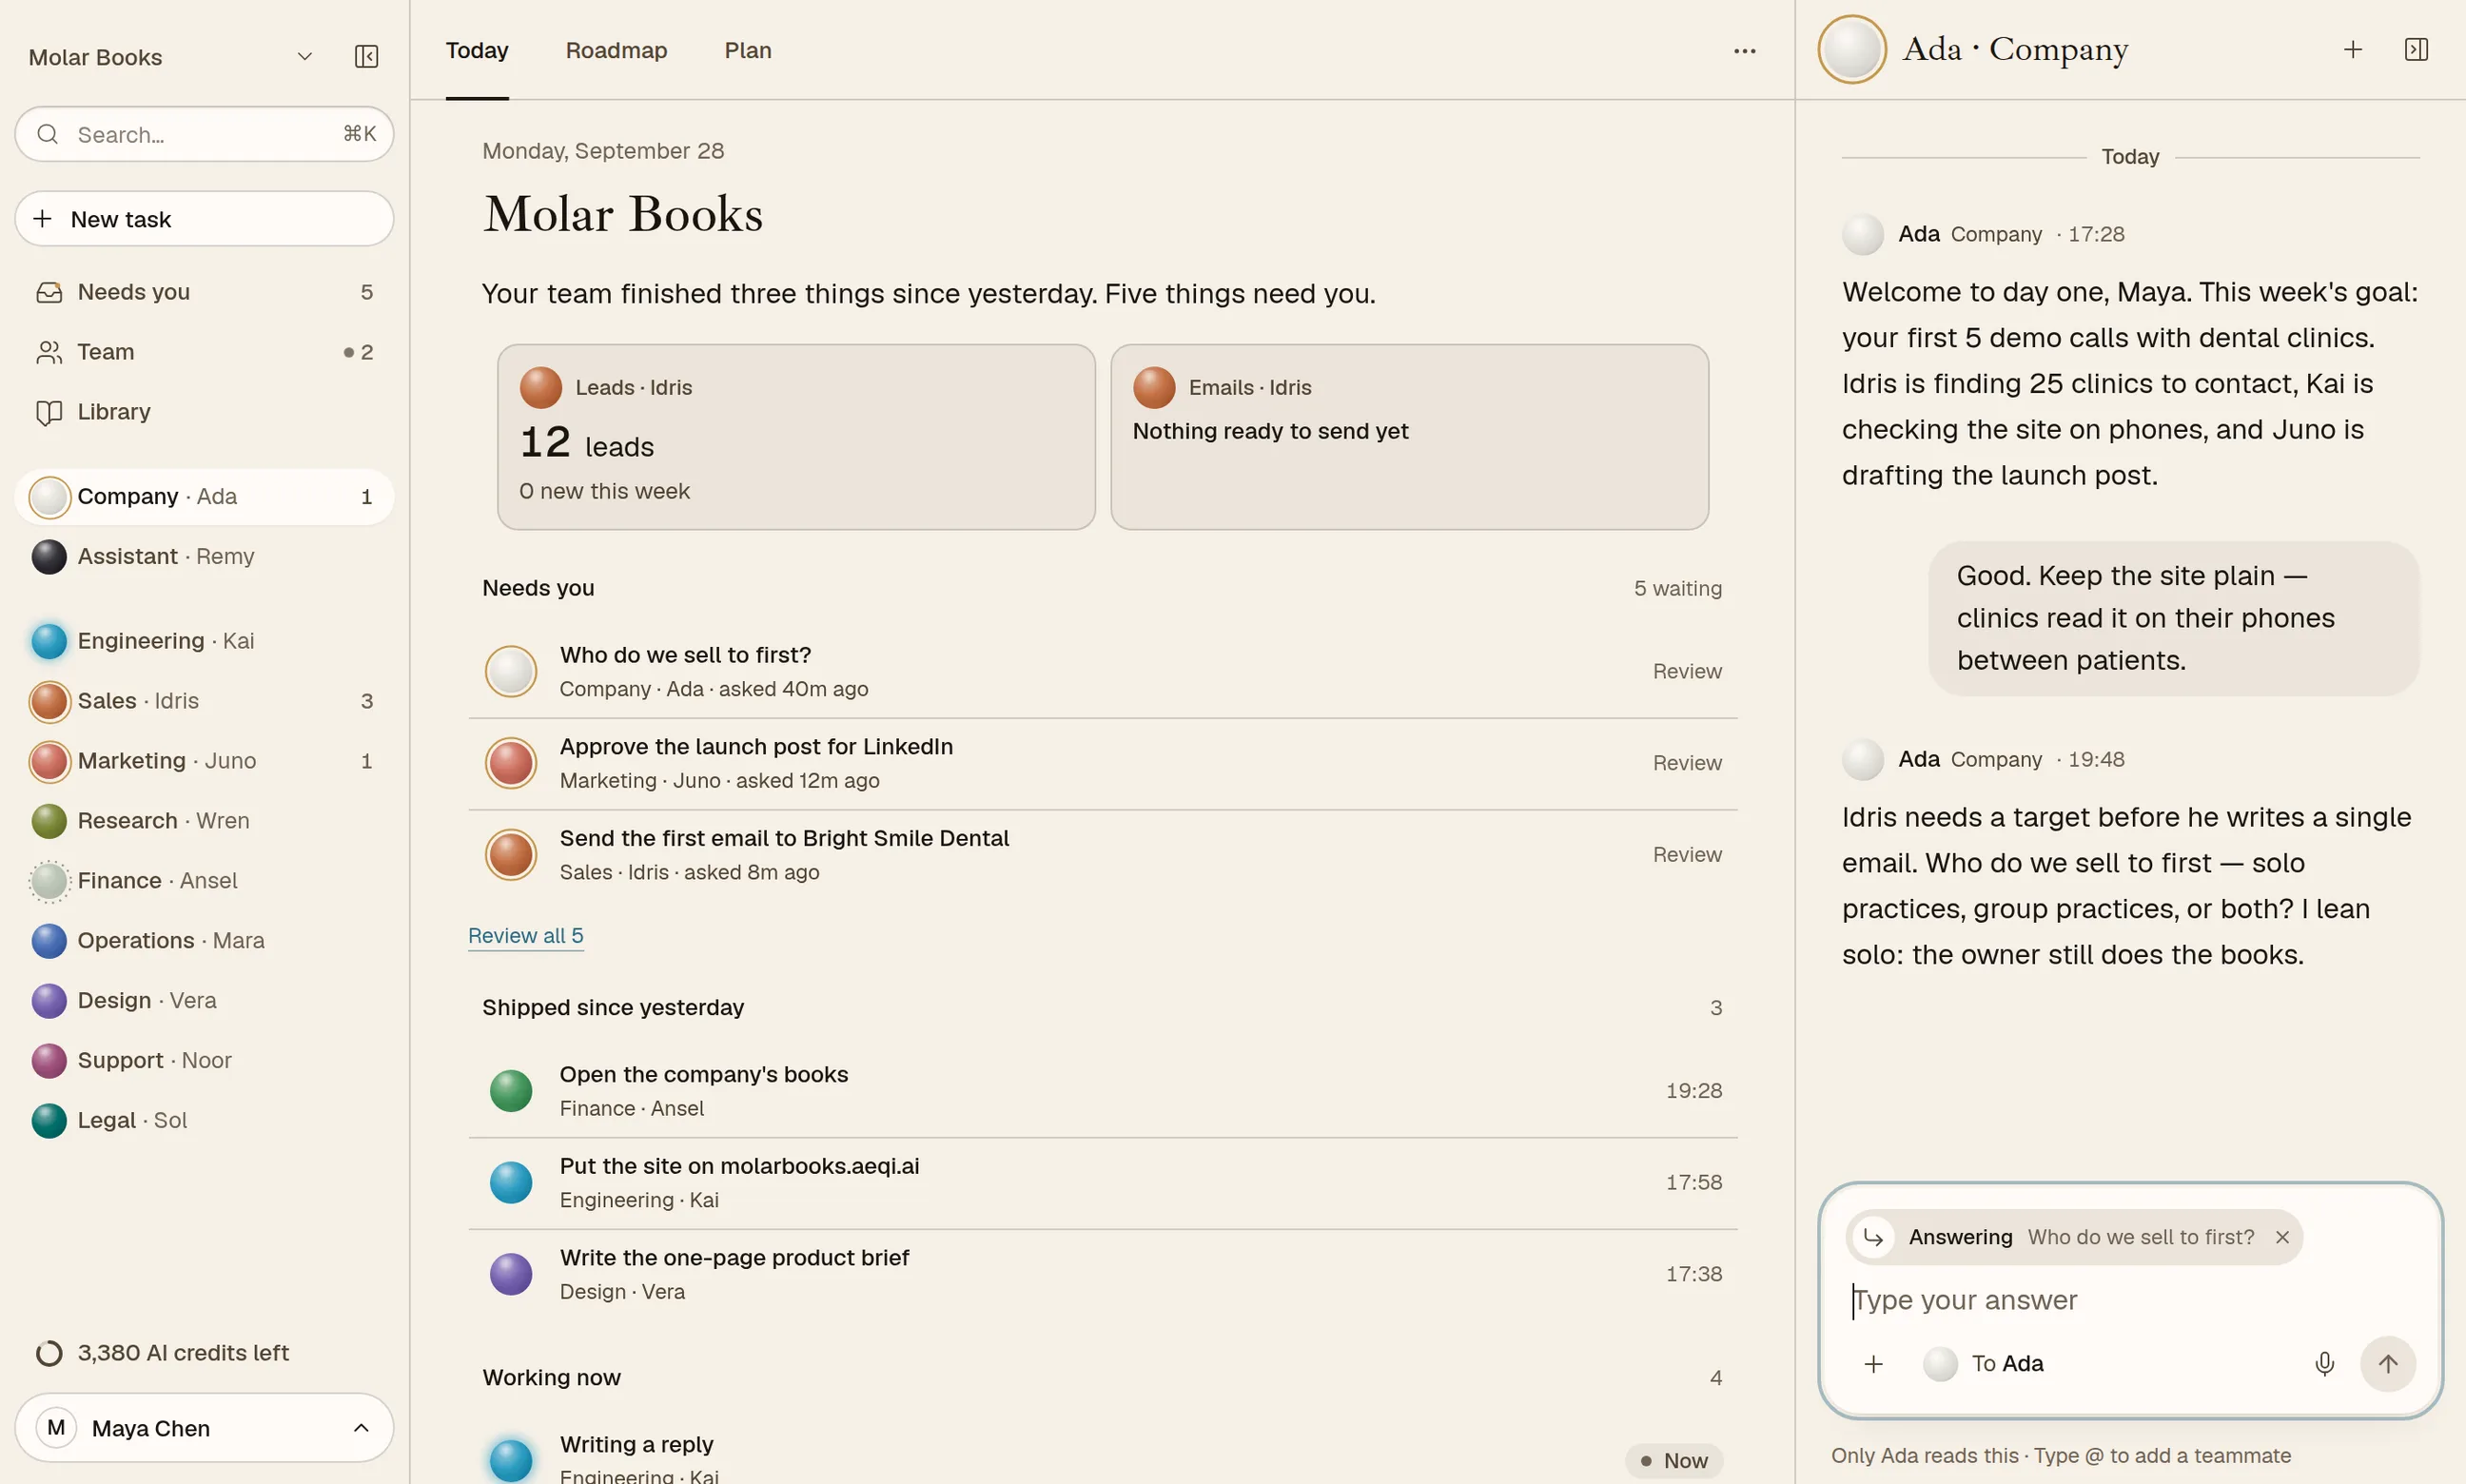Start voice input with microphone icon
This screenshot has width=2466, height=1484.
2324,1364
